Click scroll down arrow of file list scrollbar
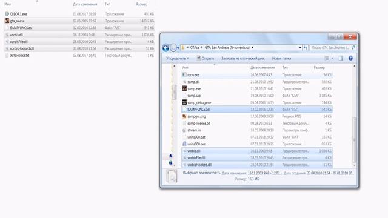Screen dimensions: 388x218 [354, 165]
